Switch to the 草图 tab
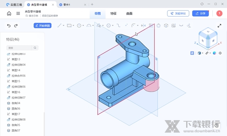The image size is (227, 136). pos(98,14)
